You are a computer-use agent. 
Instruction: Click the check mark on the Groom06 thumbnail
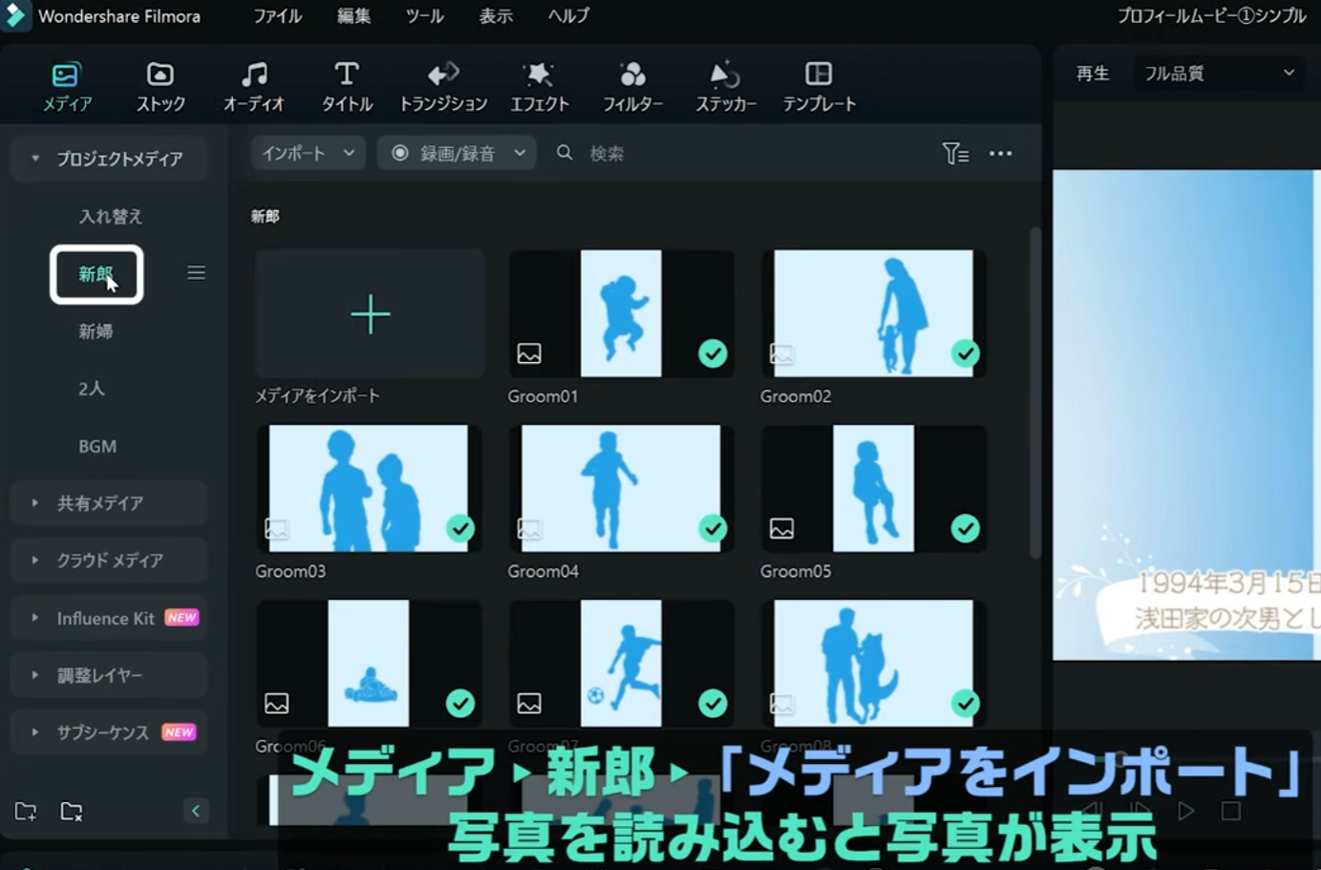pos(460,704)
